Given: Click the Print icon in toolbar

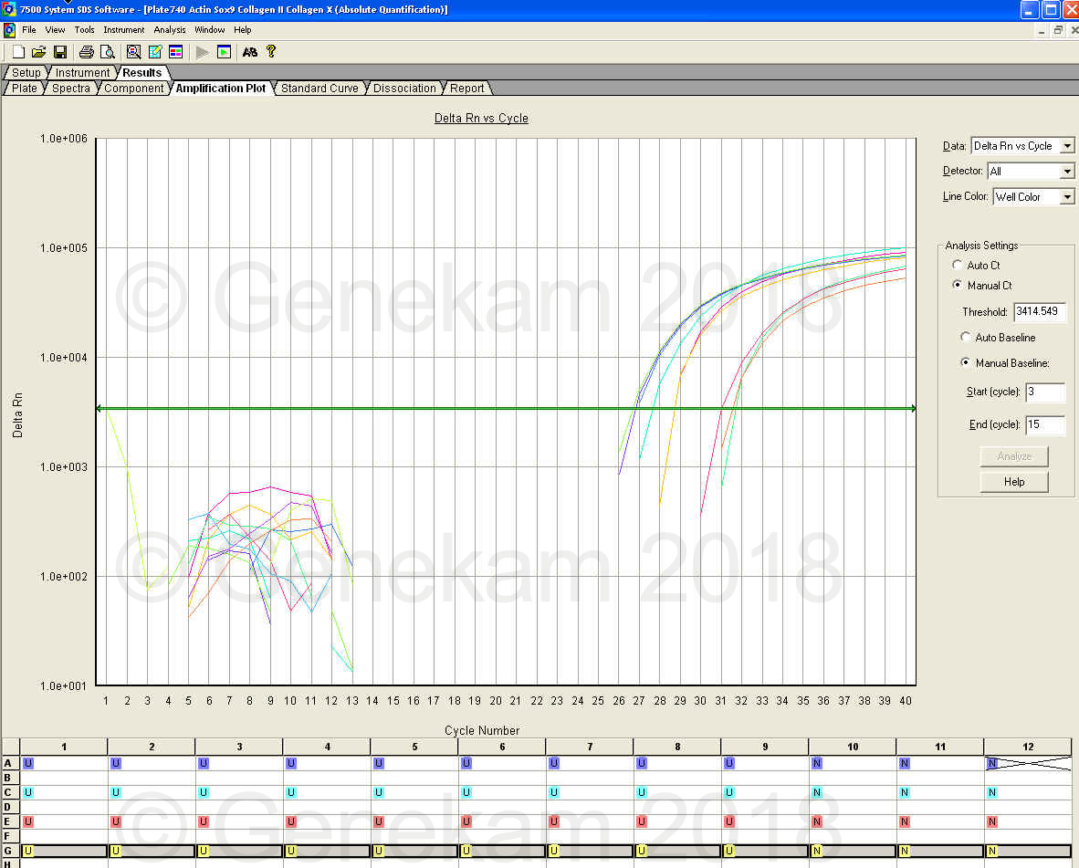Looking at the screenshot, I should pos(86,52).
